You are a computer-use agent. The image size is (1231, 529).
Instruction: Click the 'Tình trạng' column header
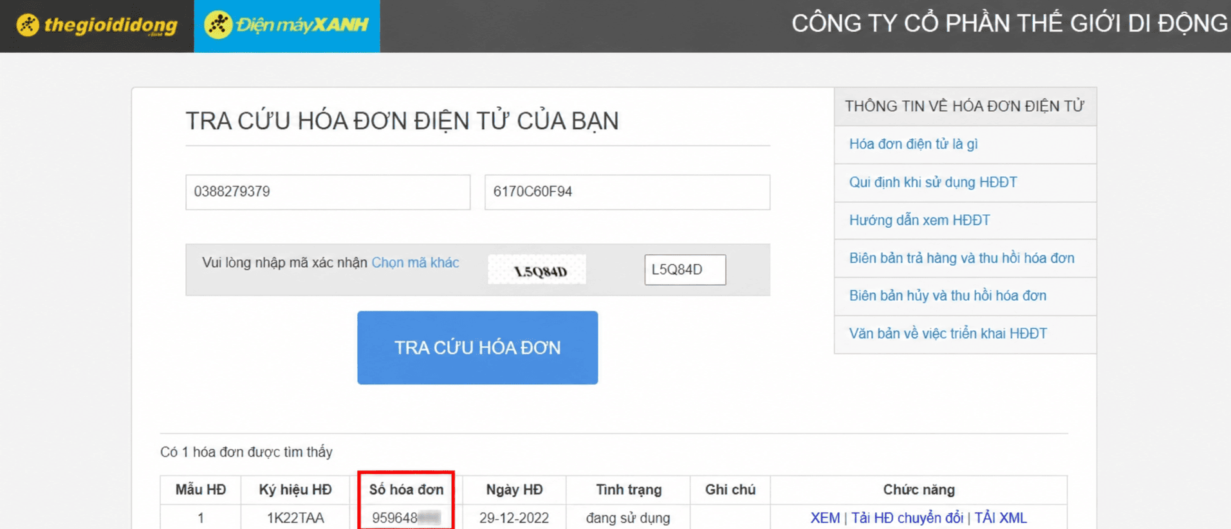[628, 490]
